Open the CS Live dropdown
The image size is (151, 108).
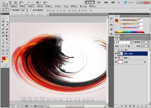pyautogui.click(x=129, y=2)
